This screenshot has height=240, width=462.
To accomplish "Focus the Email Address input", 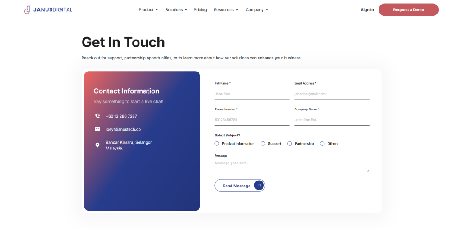I will coord(332,94).
